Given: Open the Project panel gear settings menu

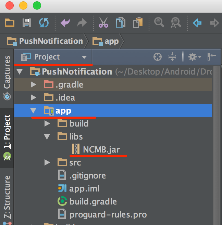Looking at the screenshot, I should (x=195, y=57).
